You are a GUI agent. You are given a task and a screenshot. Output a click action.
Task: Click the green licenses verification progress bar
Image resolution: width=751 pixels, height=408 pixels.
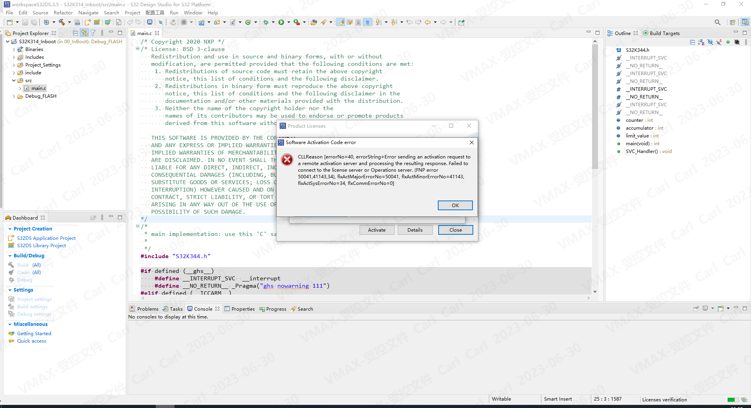click(x=732, y=400)
